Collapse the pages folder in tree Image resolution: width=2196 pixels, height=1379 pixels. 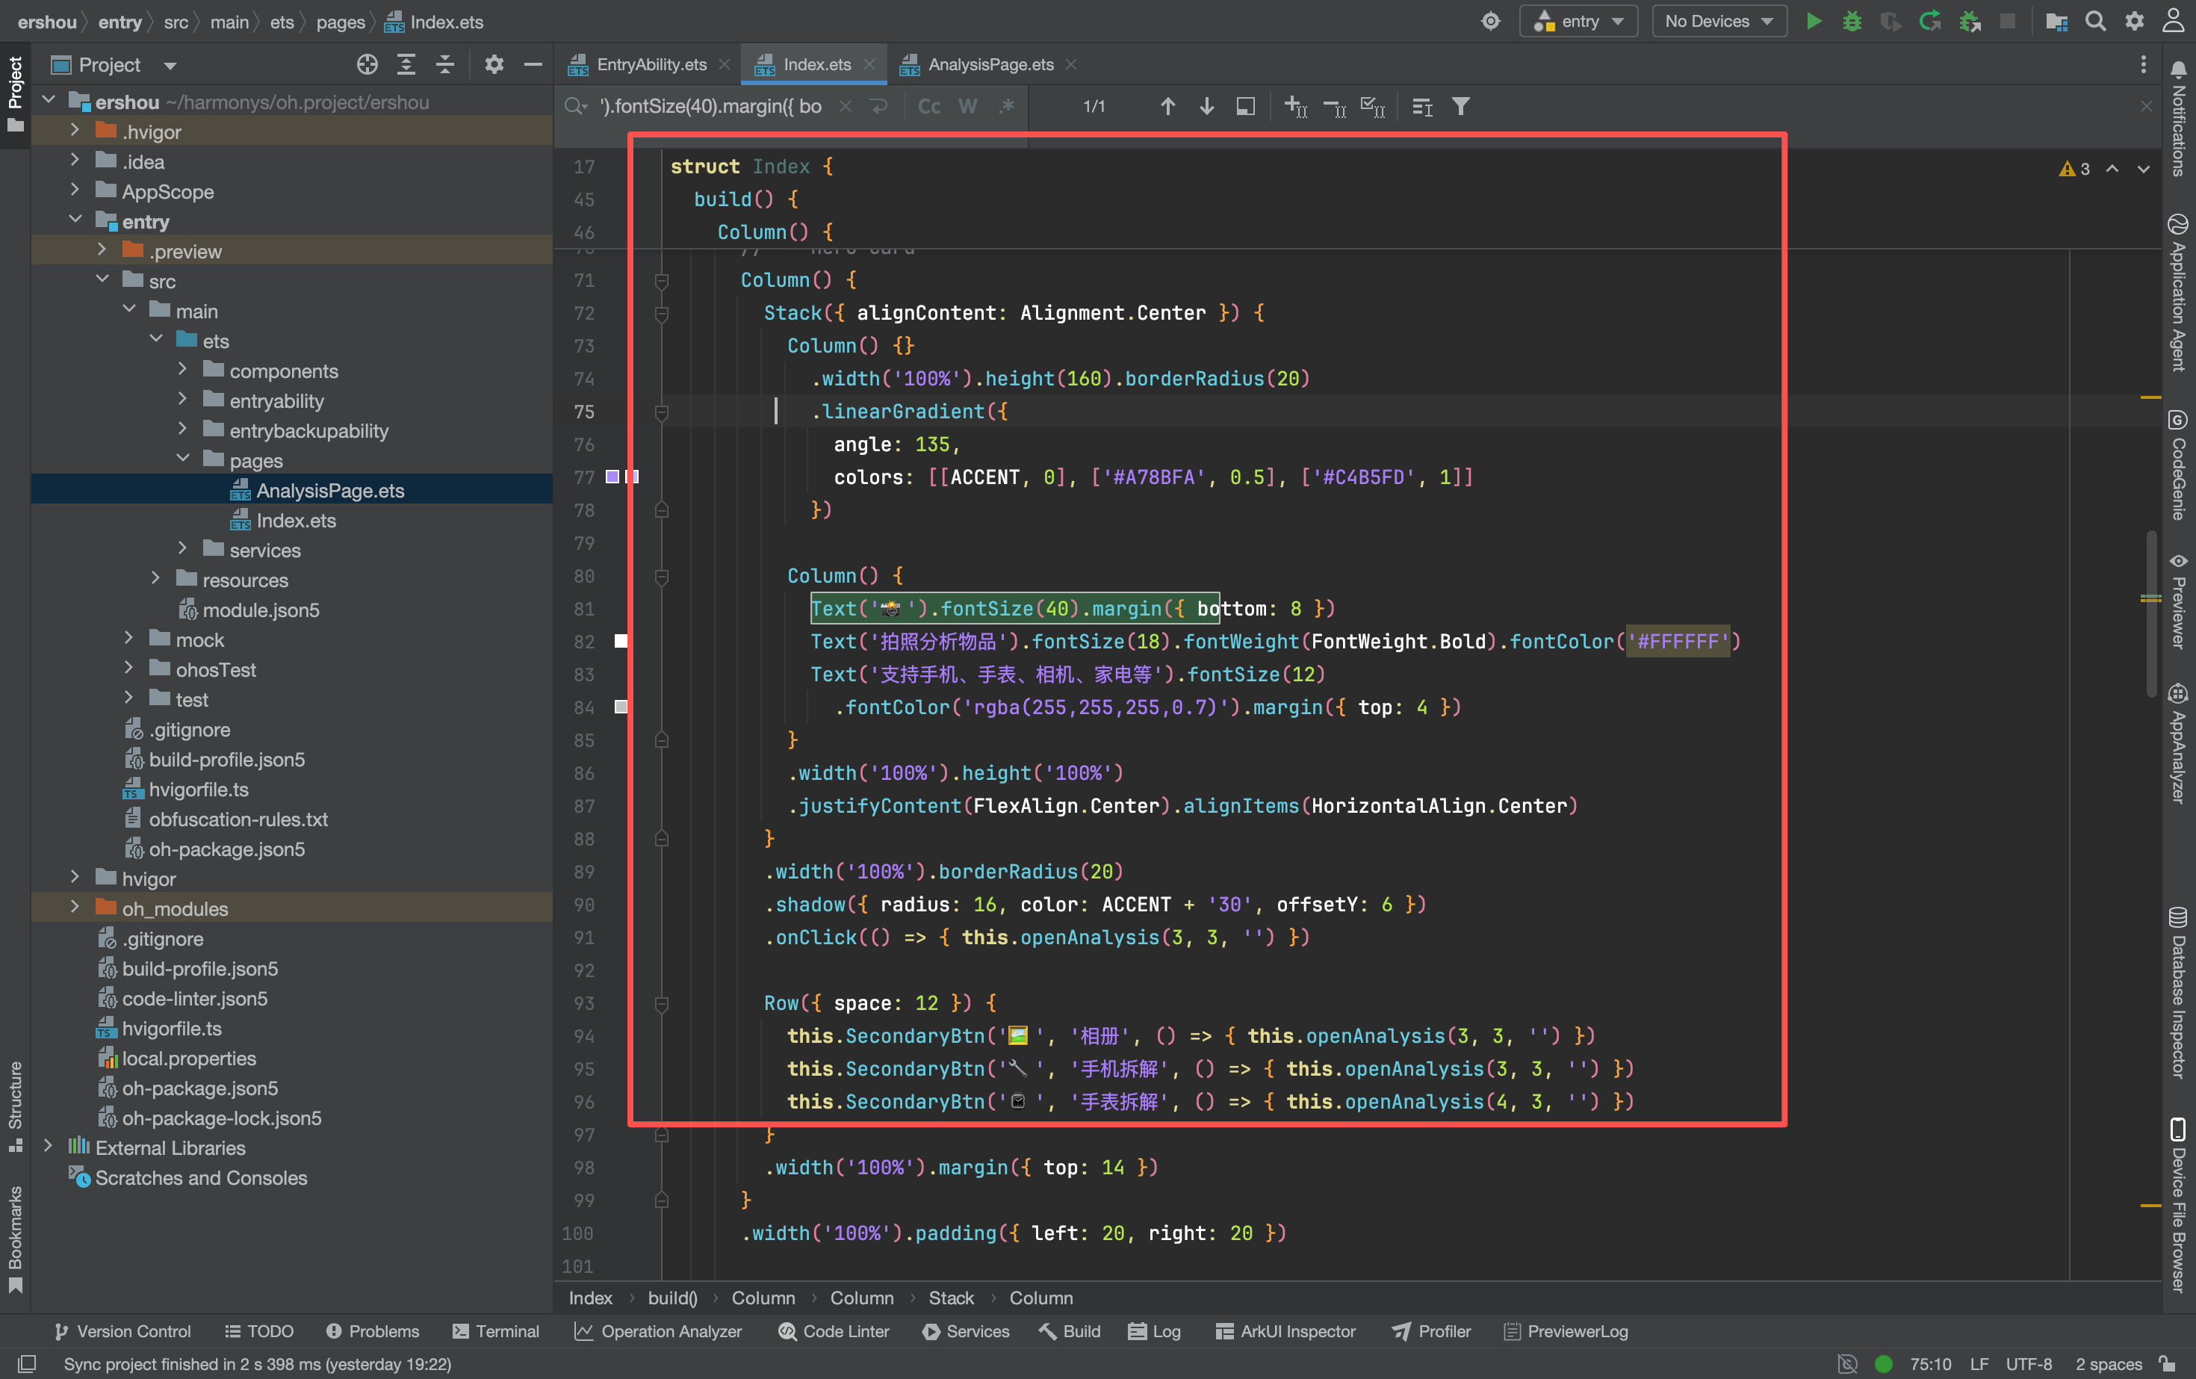click(182, 461)
